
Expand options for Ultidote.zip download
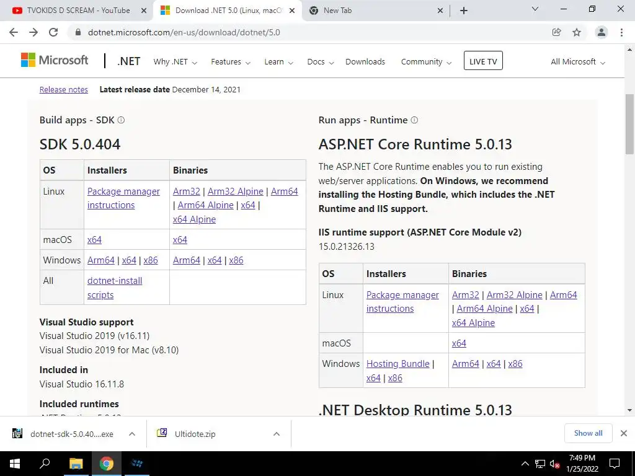pos(277,434)
